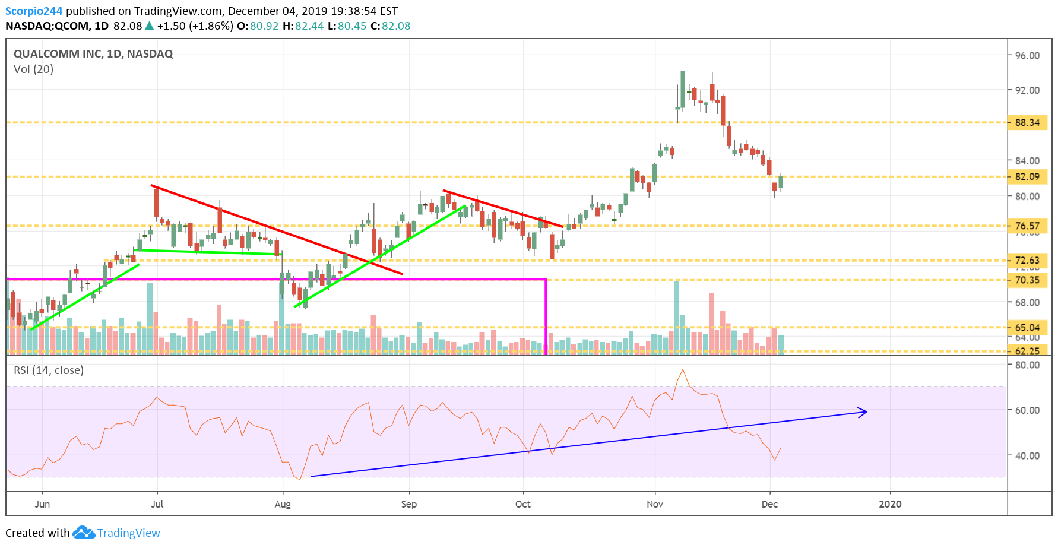This screenshot has height=548, width=1058.
Task: Click the Jul label on time axis
Action: pos(157,504)
